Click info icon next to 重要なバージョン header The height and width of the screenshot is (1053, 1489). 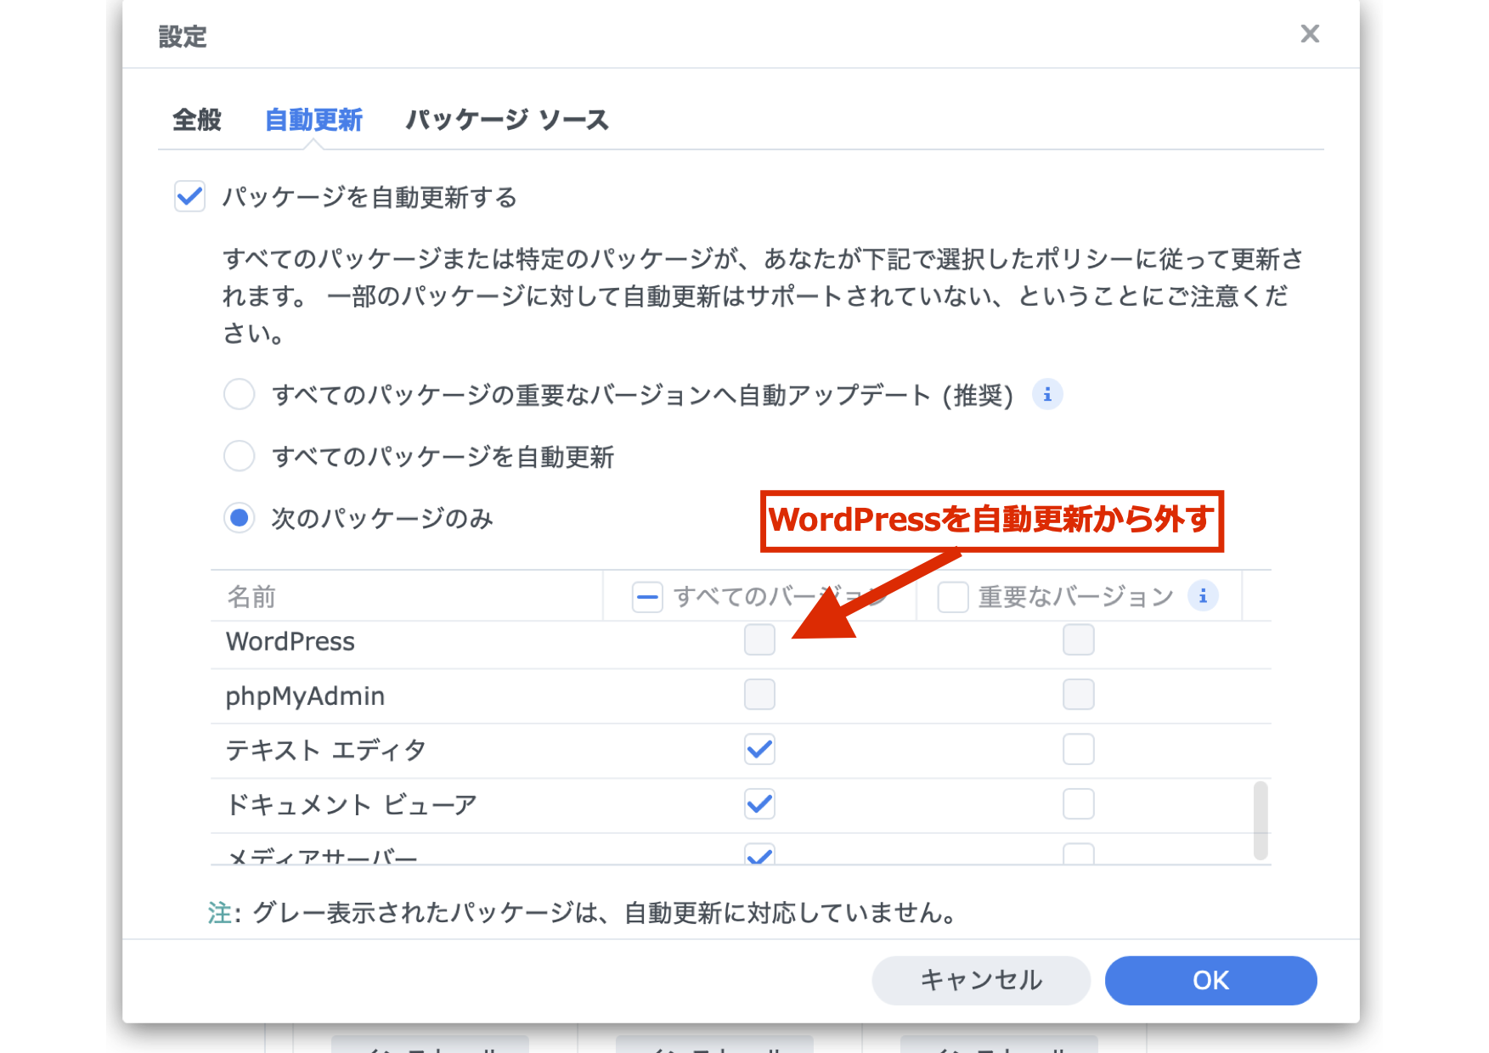pos(1202,596)
